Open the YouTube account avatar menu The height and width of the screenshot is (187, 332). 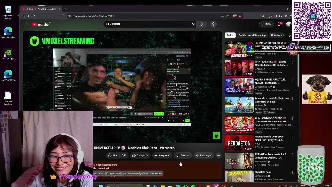[x=288, y=24]
